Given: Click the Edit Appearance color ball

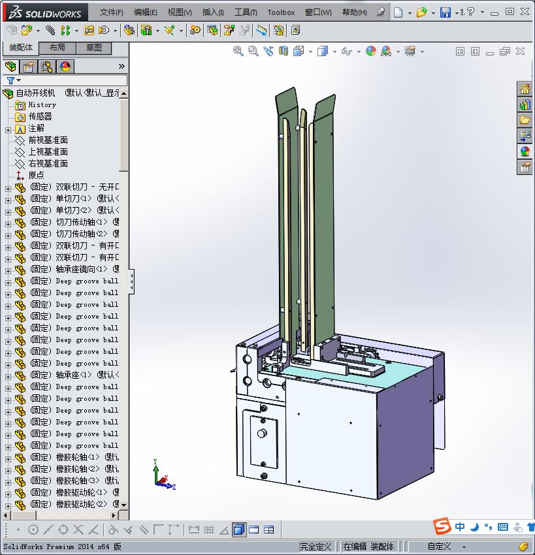Looking at the screenshot, I should [x=371, y=52].
